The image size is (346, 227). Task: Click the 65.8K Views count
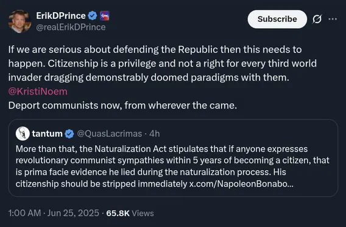pyautogui.click(x=130, y=213)
